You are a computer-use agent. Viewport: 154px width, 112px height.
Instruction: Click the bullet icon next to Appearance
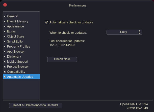5,26
